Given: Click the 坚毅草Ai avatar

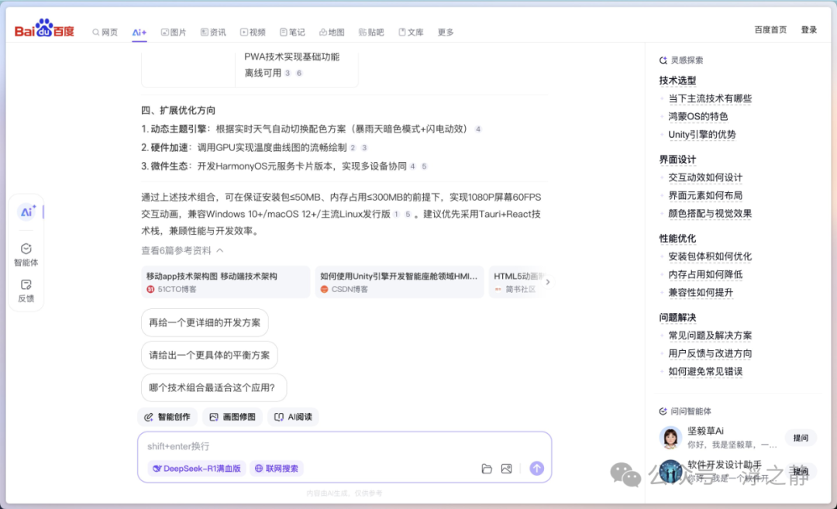Looking at the screenshot, I should click(x=670, y=438).
